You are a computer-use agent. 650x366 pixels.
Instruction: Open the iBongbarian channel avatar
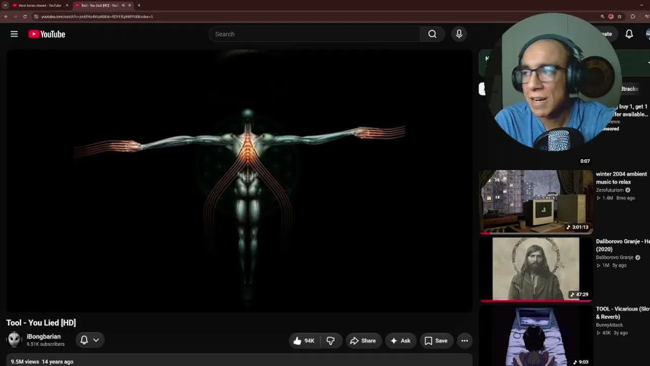(14, 340)
